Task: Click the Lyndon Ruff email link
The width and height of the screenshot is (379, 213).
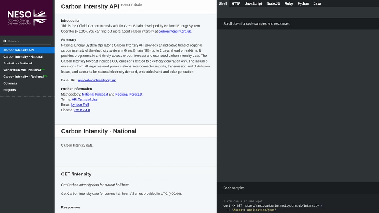Action: coord(80,105)
